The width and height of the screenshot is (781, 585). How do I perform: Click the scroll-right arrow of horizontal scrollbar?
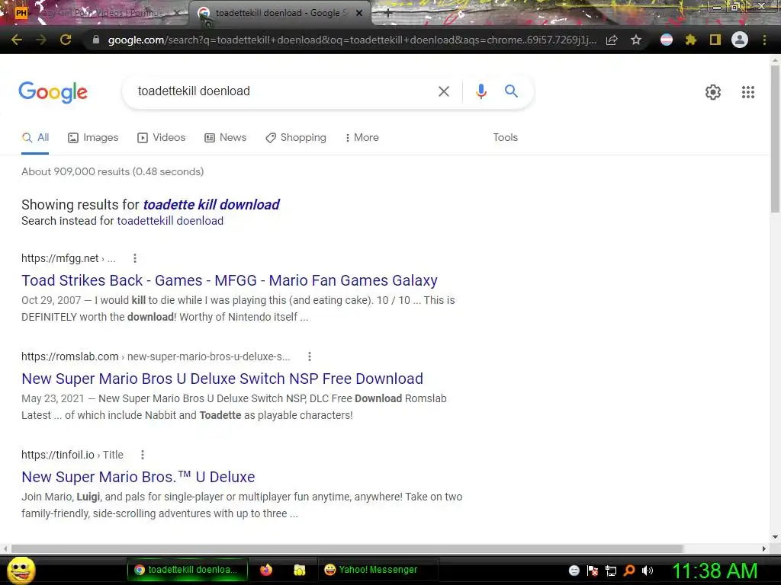pos(764,548)
